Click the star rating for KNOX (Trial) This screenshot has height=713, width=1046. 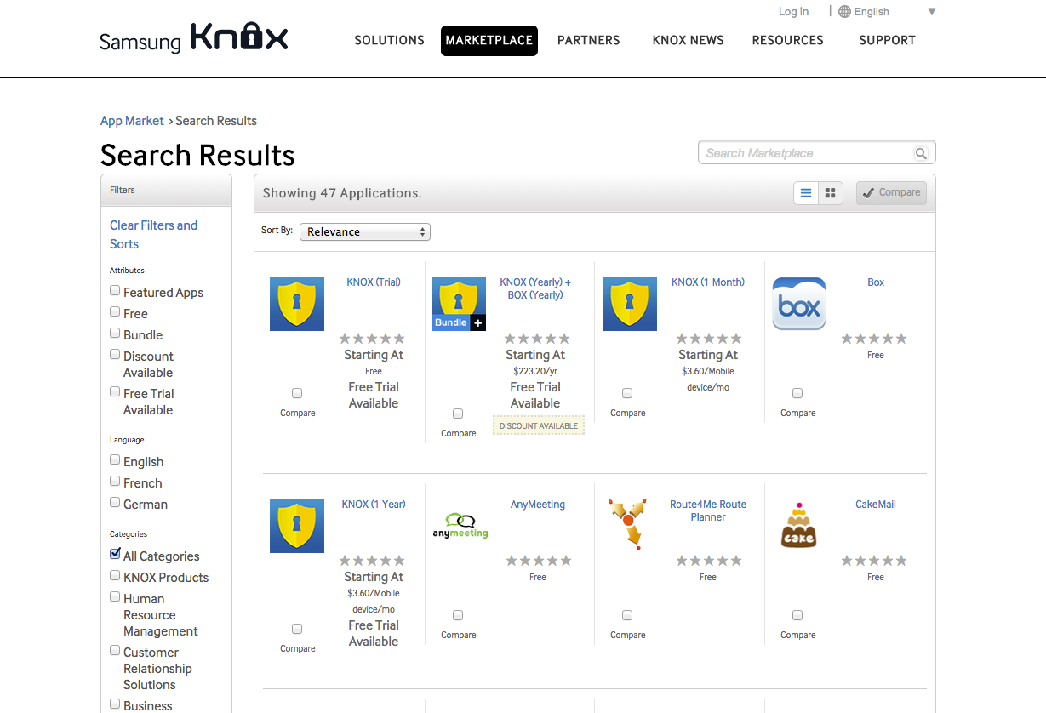[x=373, y=339]
